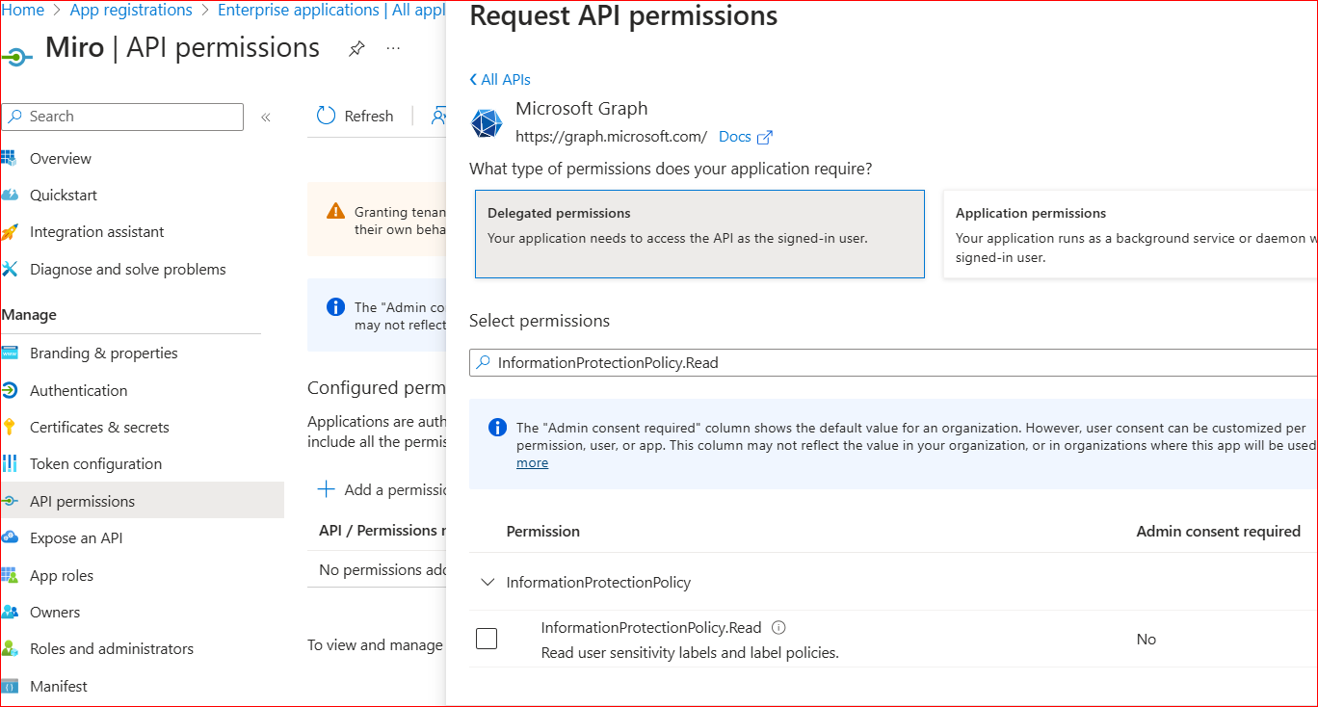Click the 'No' admin consent value
The height and width of the screenshot is (707, 1318).
pyautogui.click(x=1147, y=639)
